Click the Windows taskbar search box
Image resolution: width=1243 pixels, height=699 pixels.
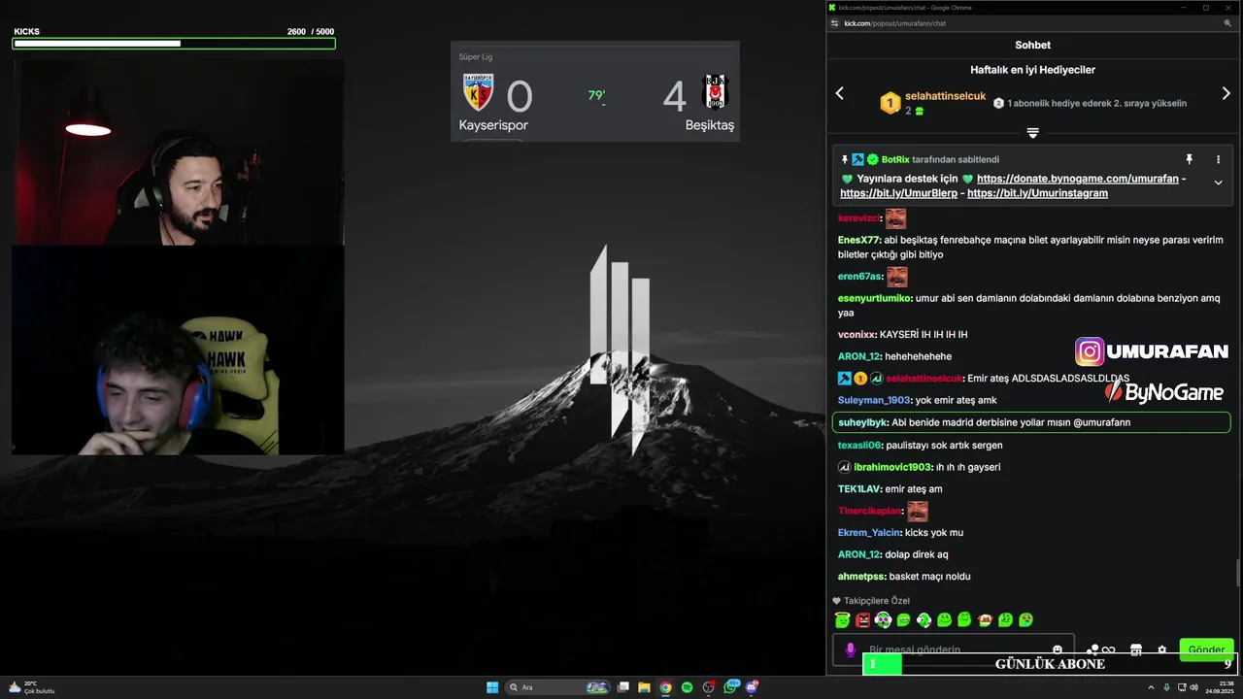point(558,687)
